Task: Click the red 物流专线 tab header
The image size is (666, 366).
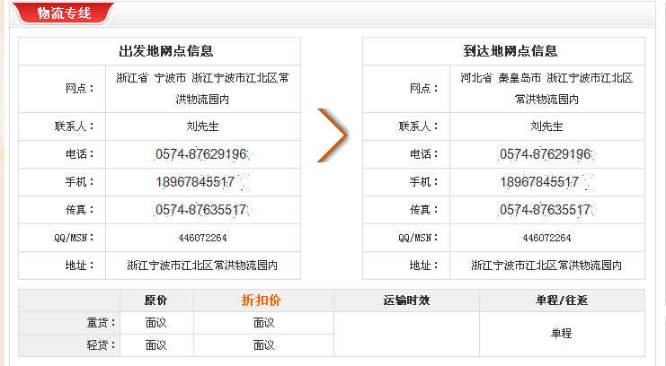Action: [x=64, y=13]
